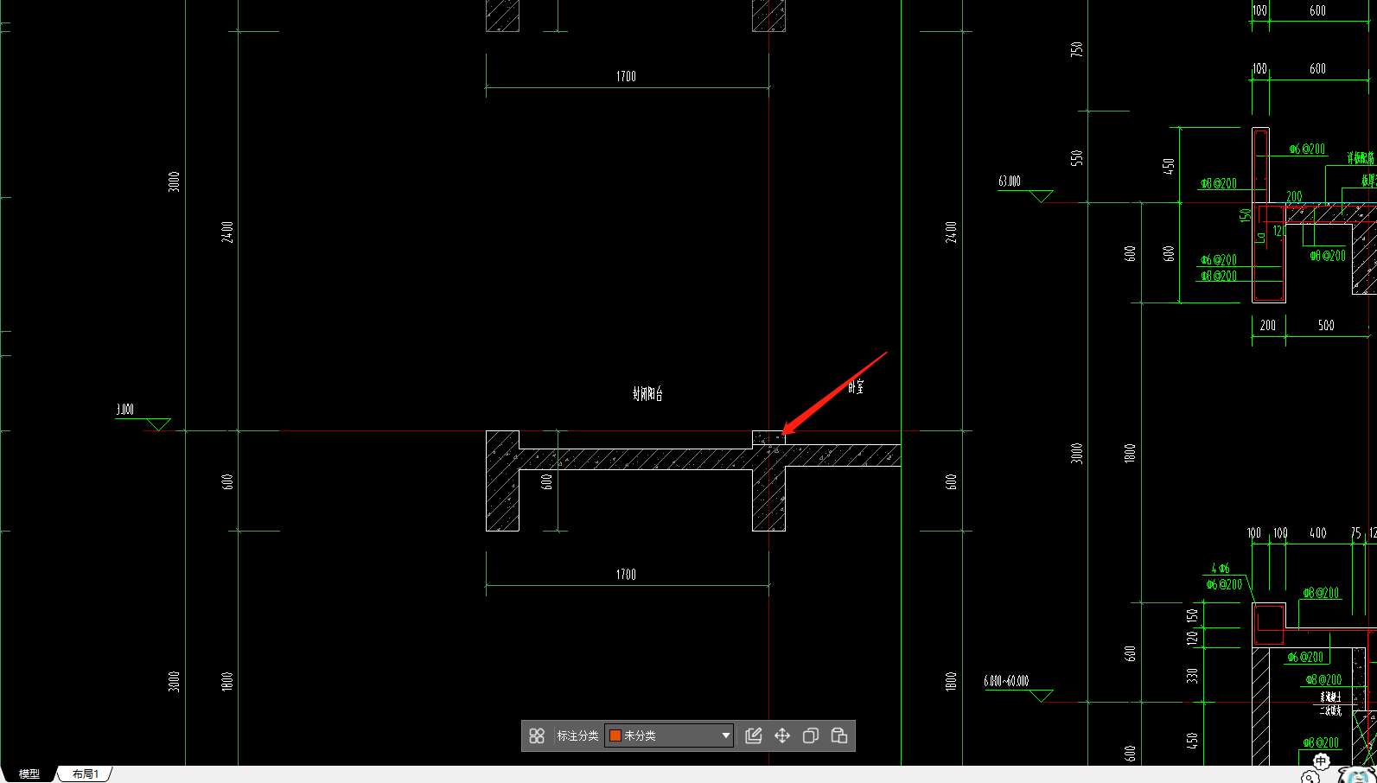Switch to the 布局1 tab
This screenshot has height=783, width=1377.
(x=86, y=774)
